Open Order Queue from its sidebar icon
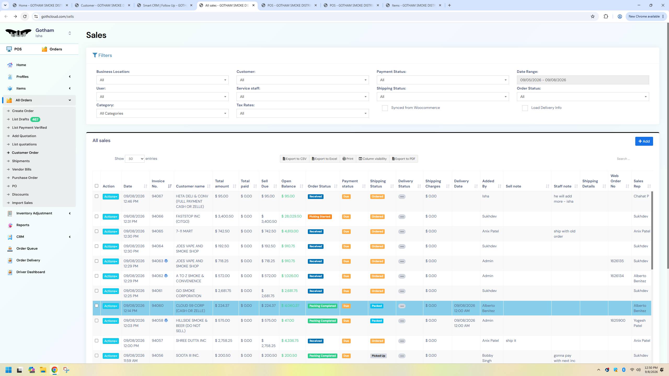The image size is (669, 376). [10, 249]
